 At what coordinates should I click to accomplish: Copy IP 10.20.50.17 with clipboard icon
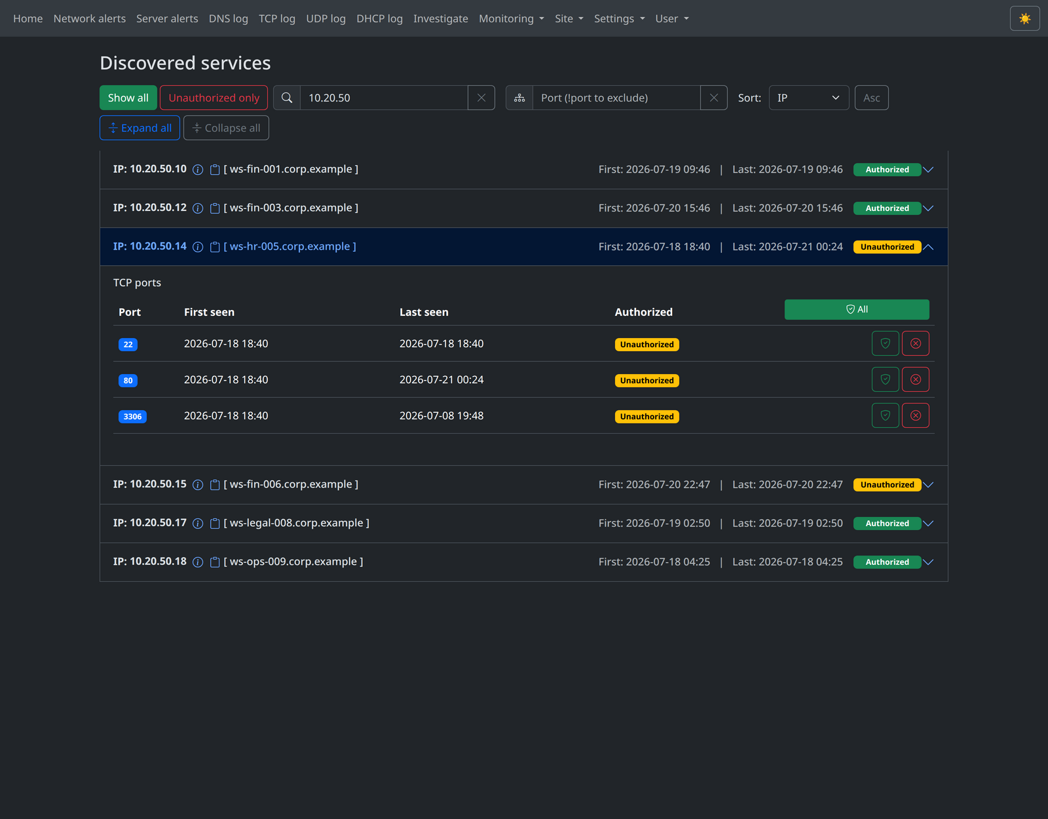[215, 524]
